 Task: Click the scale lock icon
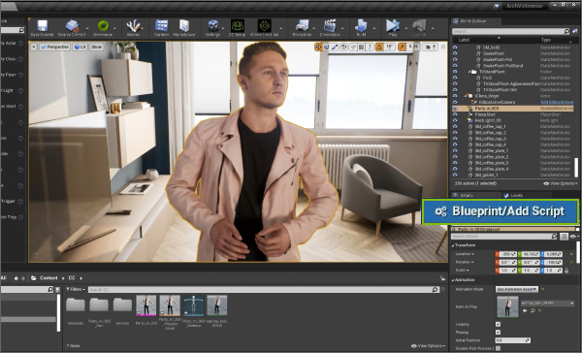pyautogui.click(x=566, y=271)
